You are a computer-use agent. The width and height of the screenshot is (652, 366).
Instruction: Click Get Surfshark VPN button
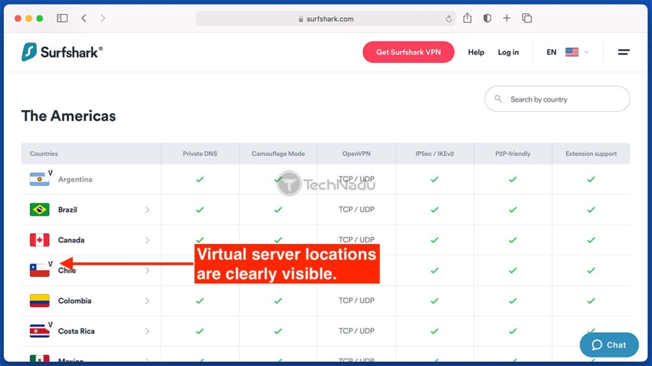[408, 52]
